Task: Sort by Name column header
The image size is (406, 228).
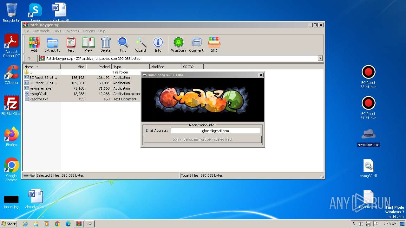Action: click(x=42, y=67)
